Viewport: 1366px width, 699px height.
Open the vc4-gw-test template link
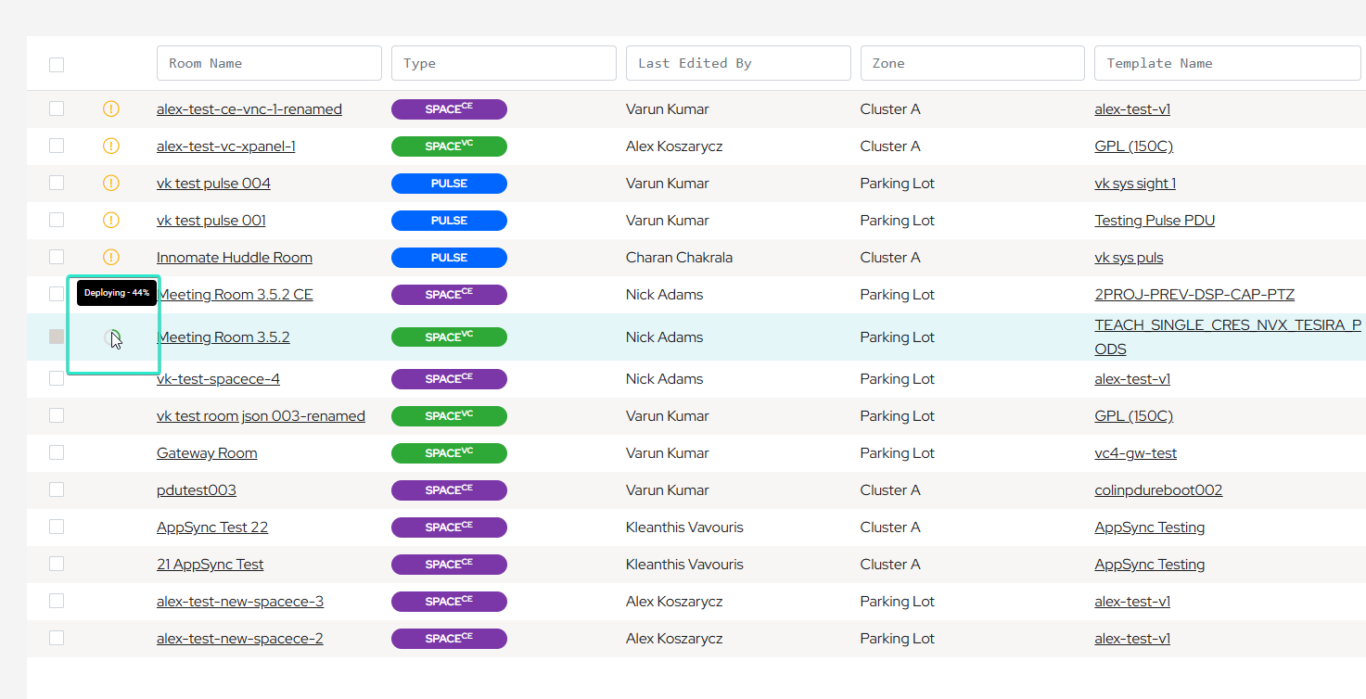1136,453
